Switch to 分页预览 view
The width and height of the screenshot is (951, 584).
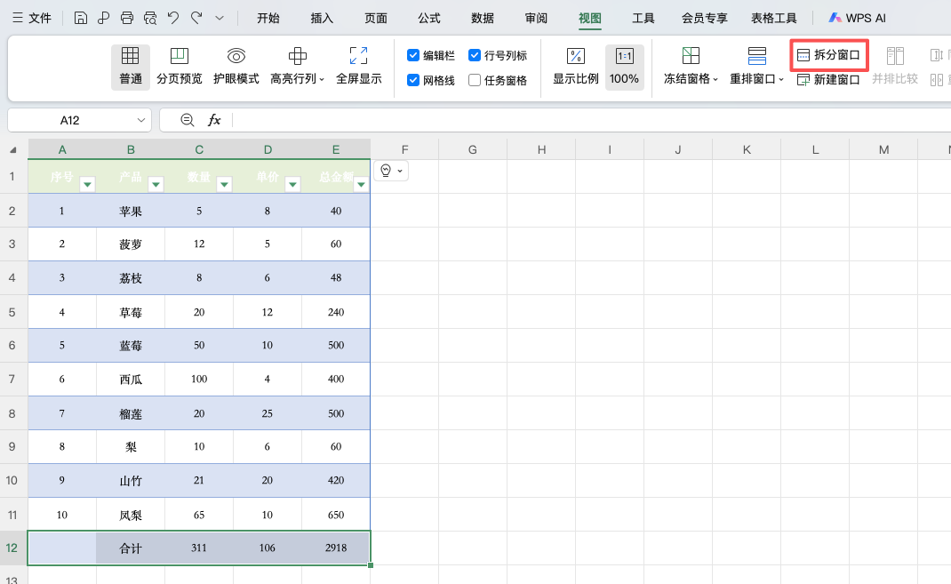coord(179,67)
